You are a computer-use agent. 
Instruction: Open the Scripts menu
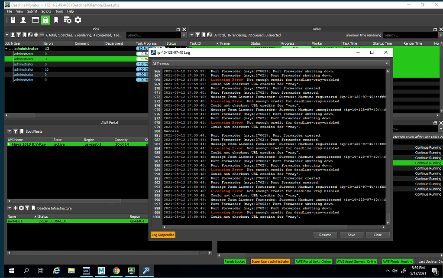point(46,11)
